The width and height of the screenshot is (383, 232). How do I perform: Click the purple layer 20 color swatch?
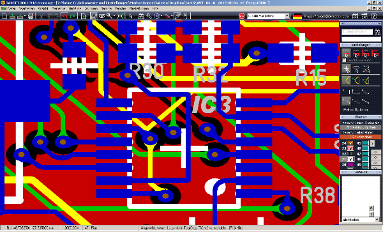(x=350, y=165)
